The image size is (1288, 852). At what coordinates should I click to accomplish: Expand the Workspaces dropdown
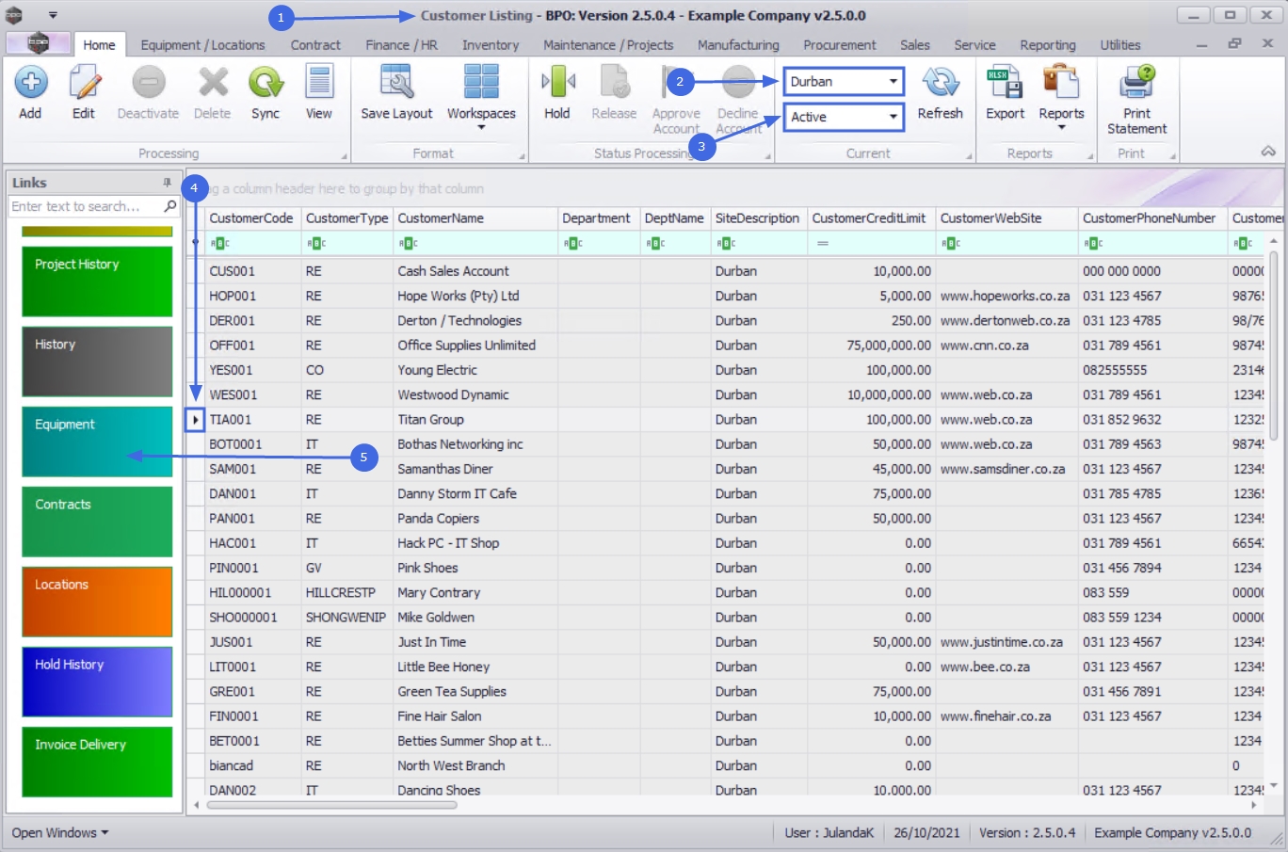tap(481, 126)
